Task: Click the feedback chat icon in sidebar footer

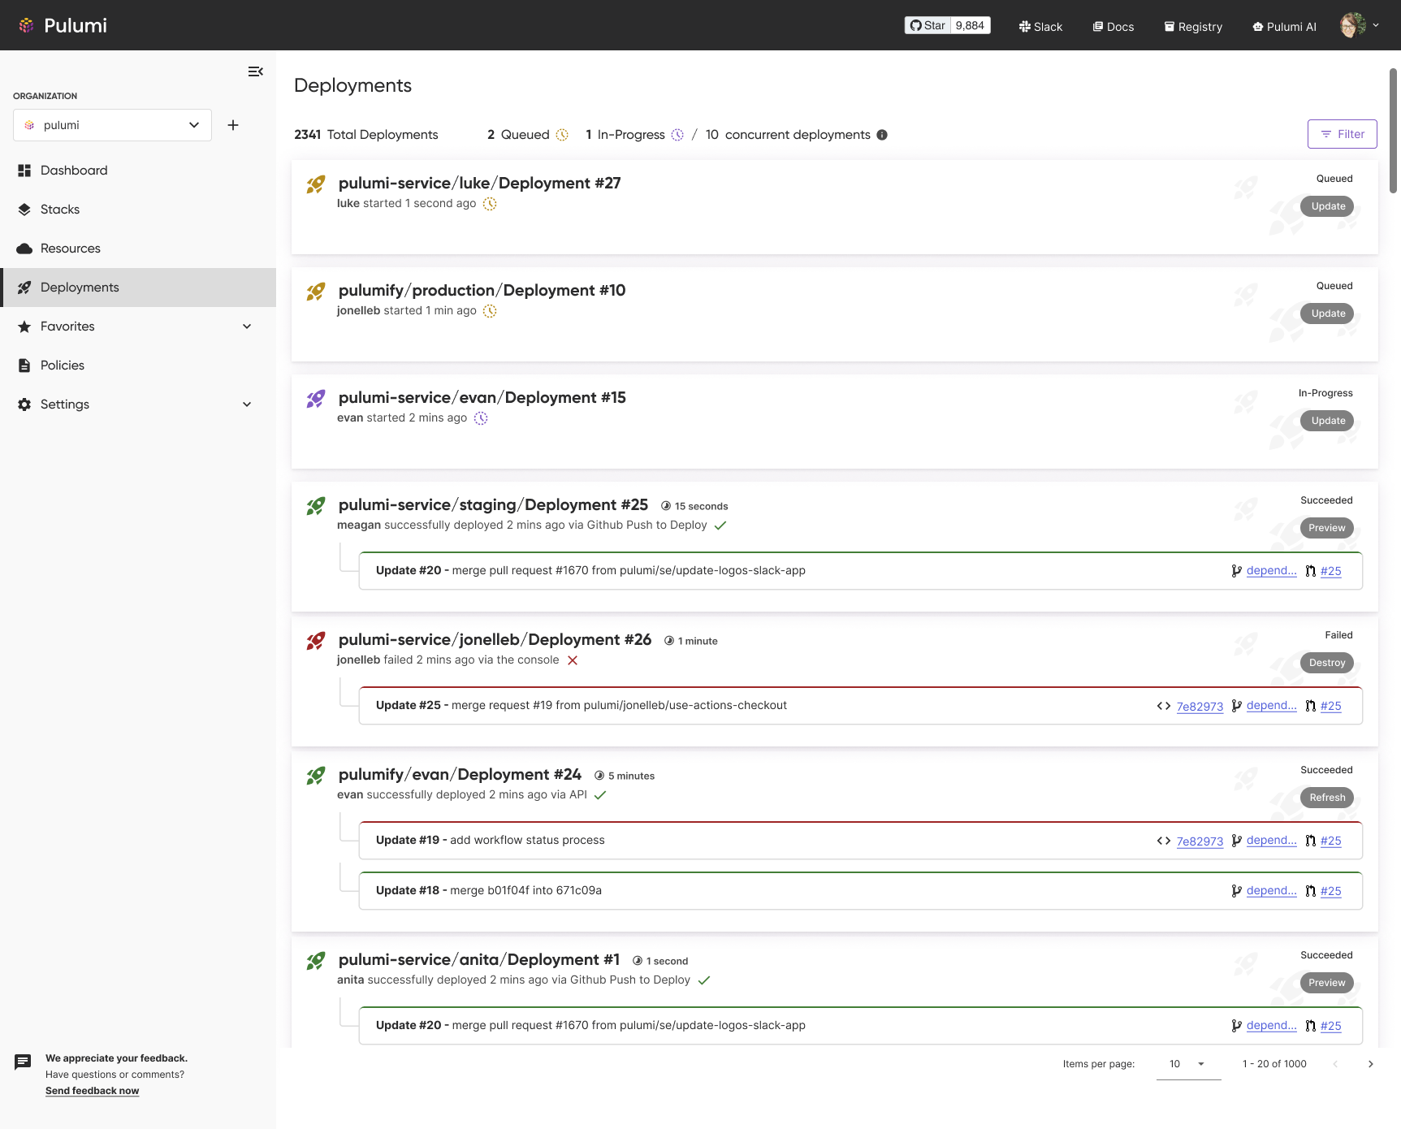Action: pyautogui.click(x=23, y=1062)
